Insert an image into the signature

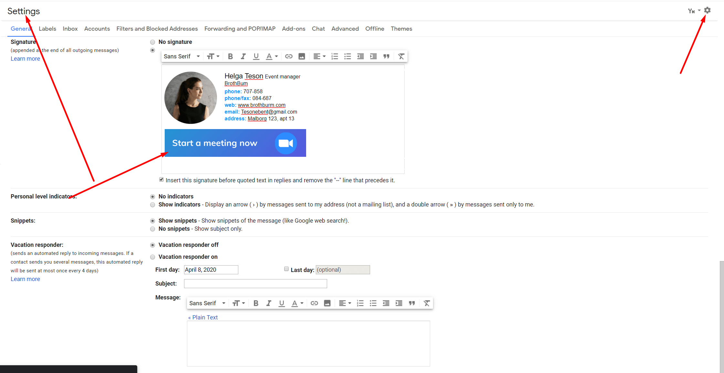point(301,56)
